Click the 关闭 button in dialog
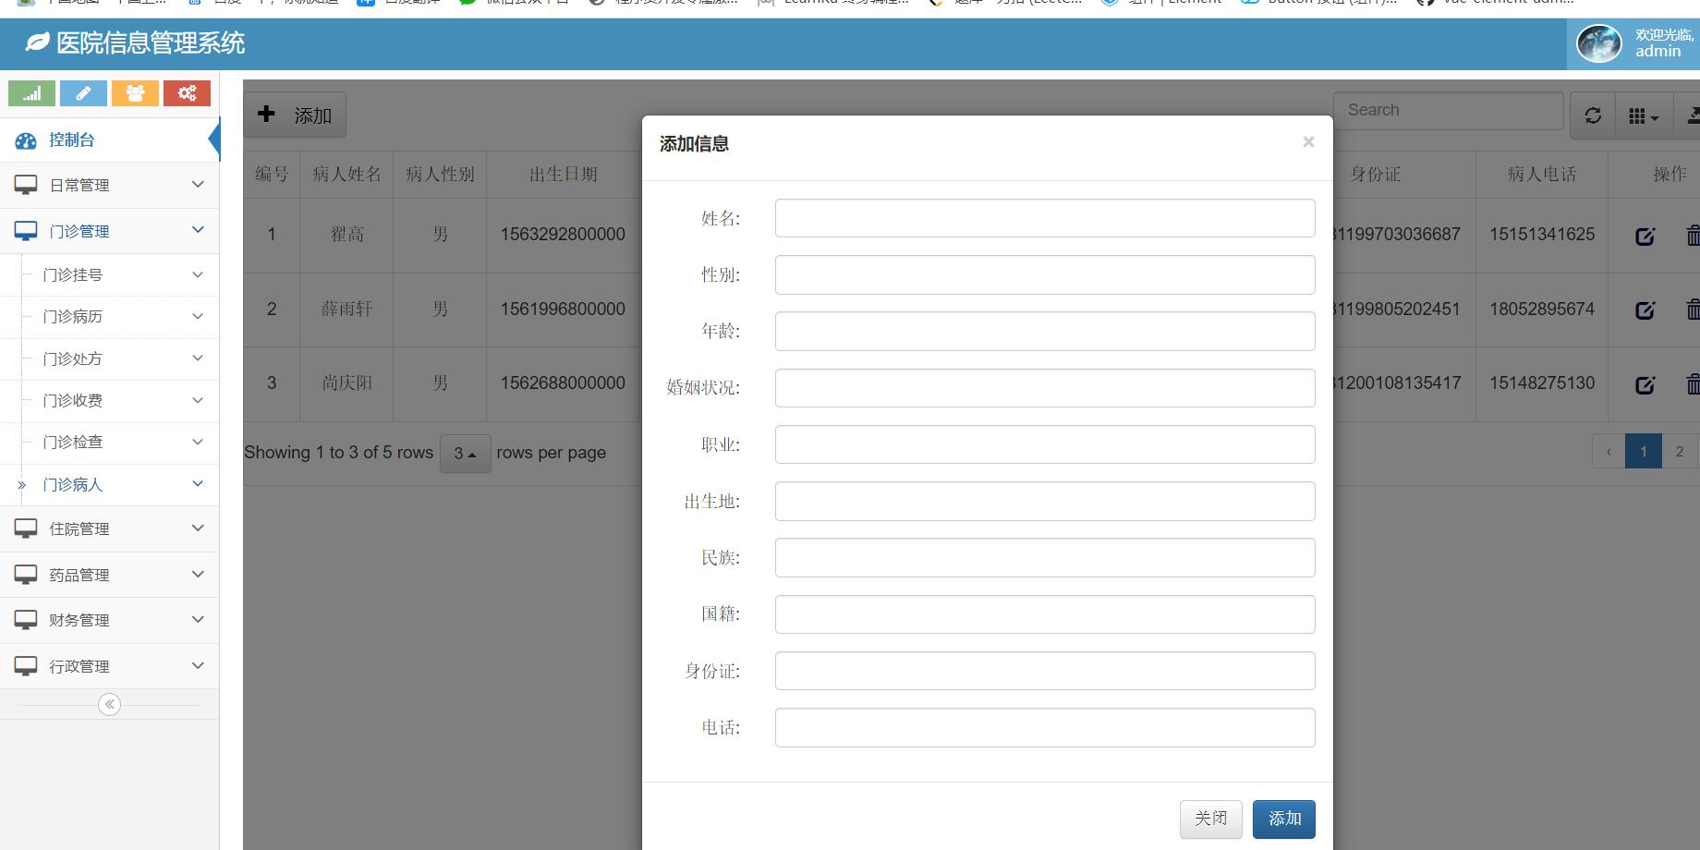Screen dimensions: 1700x850 pos(1210,819)
